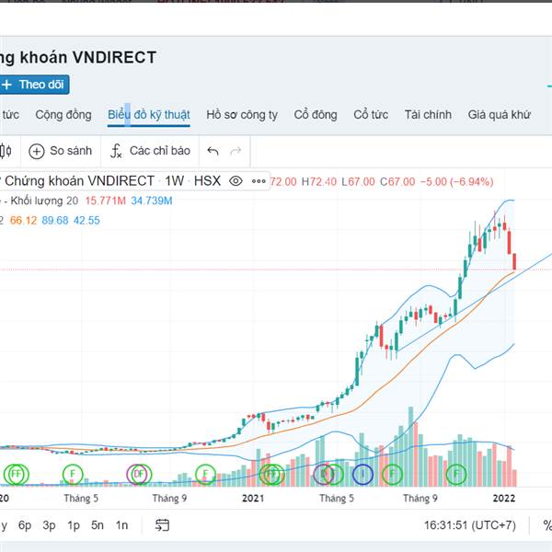552x552 pixels.
Task: Switch to the Cổ đông tab
Action: click(x=316, y=115)
